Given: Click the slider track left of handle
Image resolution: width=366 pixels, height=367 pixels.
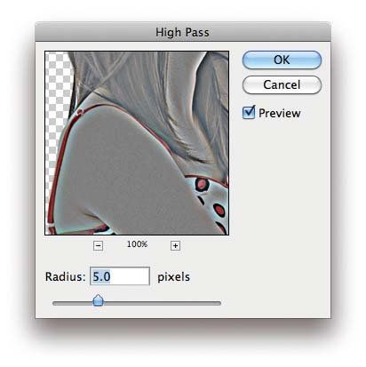Looking at the screenshot, I should coord(73,303).
